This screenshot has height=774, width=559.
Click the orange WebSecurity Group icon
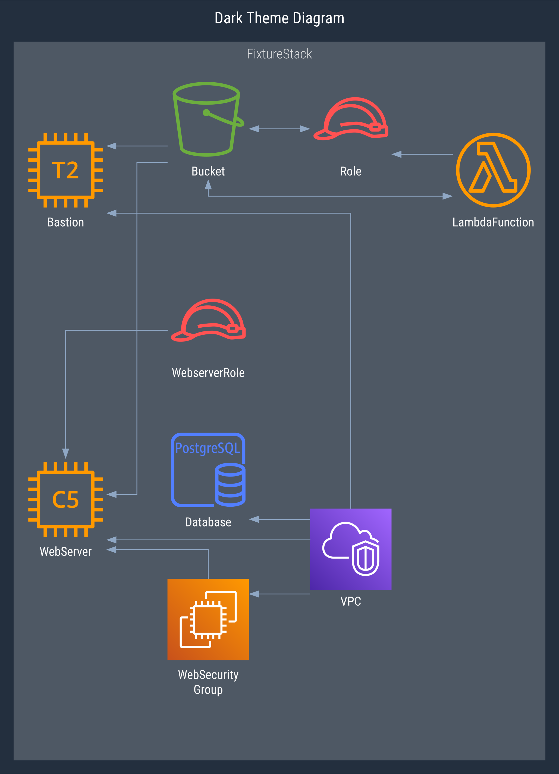208,619
